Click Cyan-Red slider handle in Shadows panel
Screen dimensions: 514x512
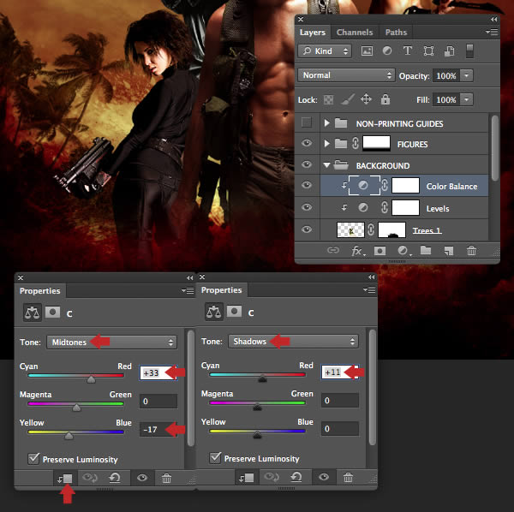pos(262,378)
